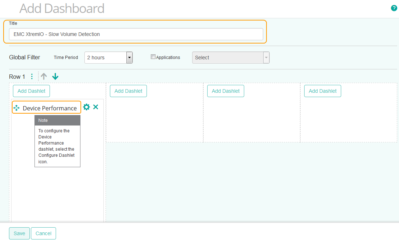Click the move handle on Device Performance dashlet
This screenshot has height=242, width=399.
coord(16,107)
